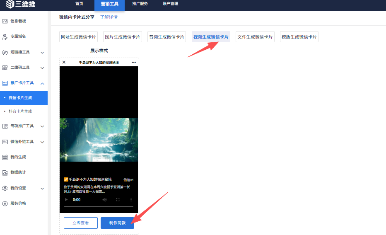386x235 pixels.
Task: Close the phone preview with X icon
Action: [64, 62]
